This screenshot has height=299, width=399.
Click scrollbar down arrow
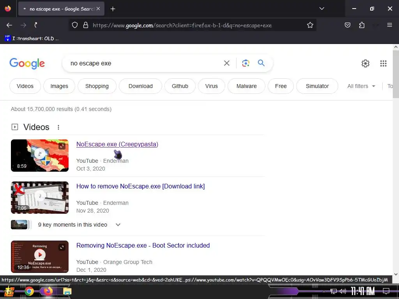[396, 274]
